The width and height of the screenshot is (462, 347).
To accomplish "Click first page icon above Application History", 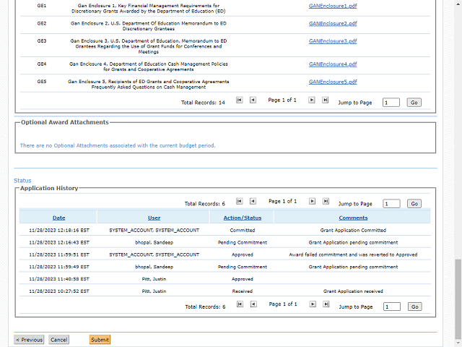I will click(x=240, y=202).
